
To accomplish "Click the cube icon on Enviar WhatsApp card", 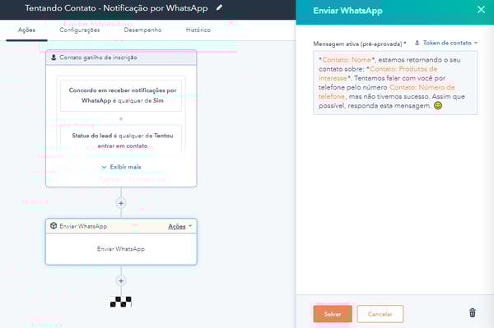I will (54, 226).
